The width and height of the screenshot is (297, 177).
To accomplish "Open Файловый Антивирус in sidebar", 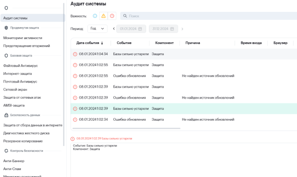I will point(21,66).
